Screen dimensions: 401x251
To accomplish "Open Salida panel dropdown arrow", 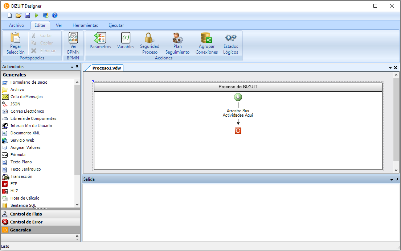I will point(392,180).
